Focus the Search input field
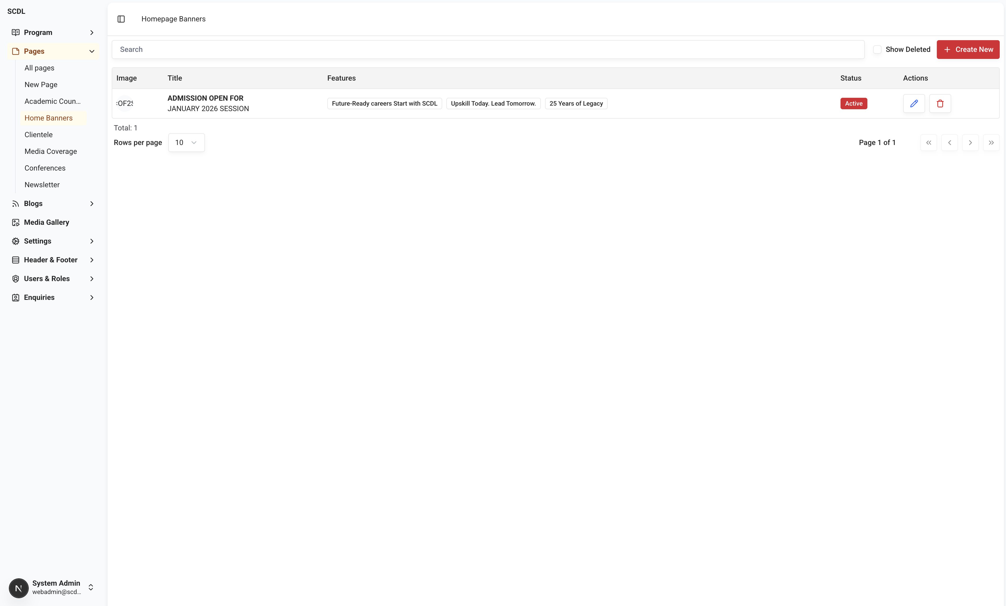Viewport: 1006px width, 606px height. [488, 50]
